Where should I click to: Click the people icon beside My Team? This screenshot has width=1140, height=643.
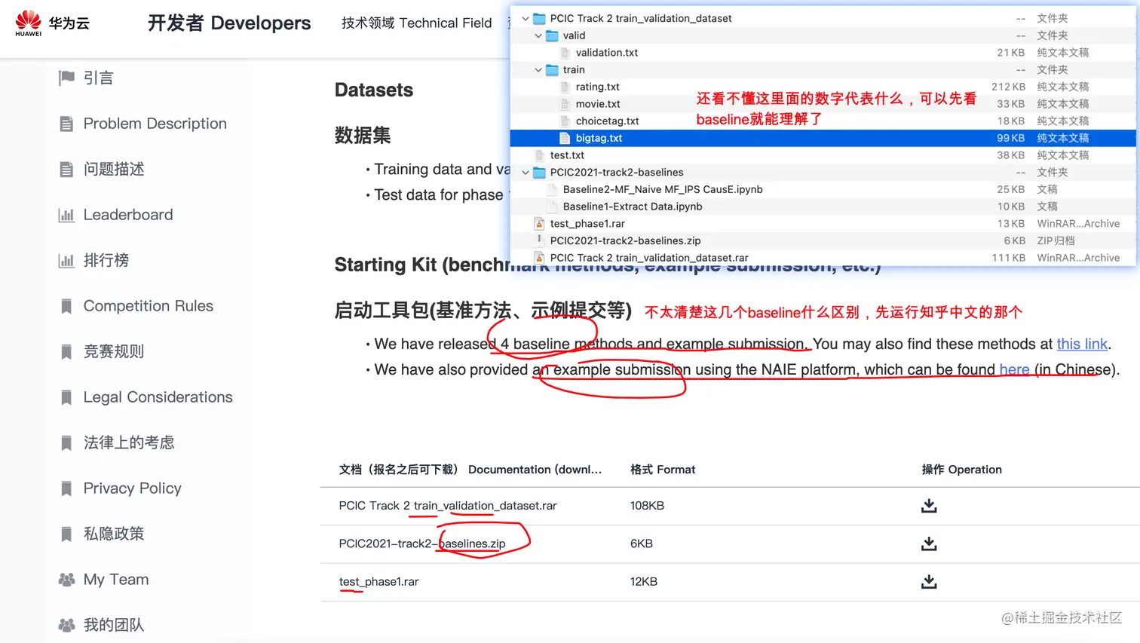pyautogui.click(x=66, y=580)
